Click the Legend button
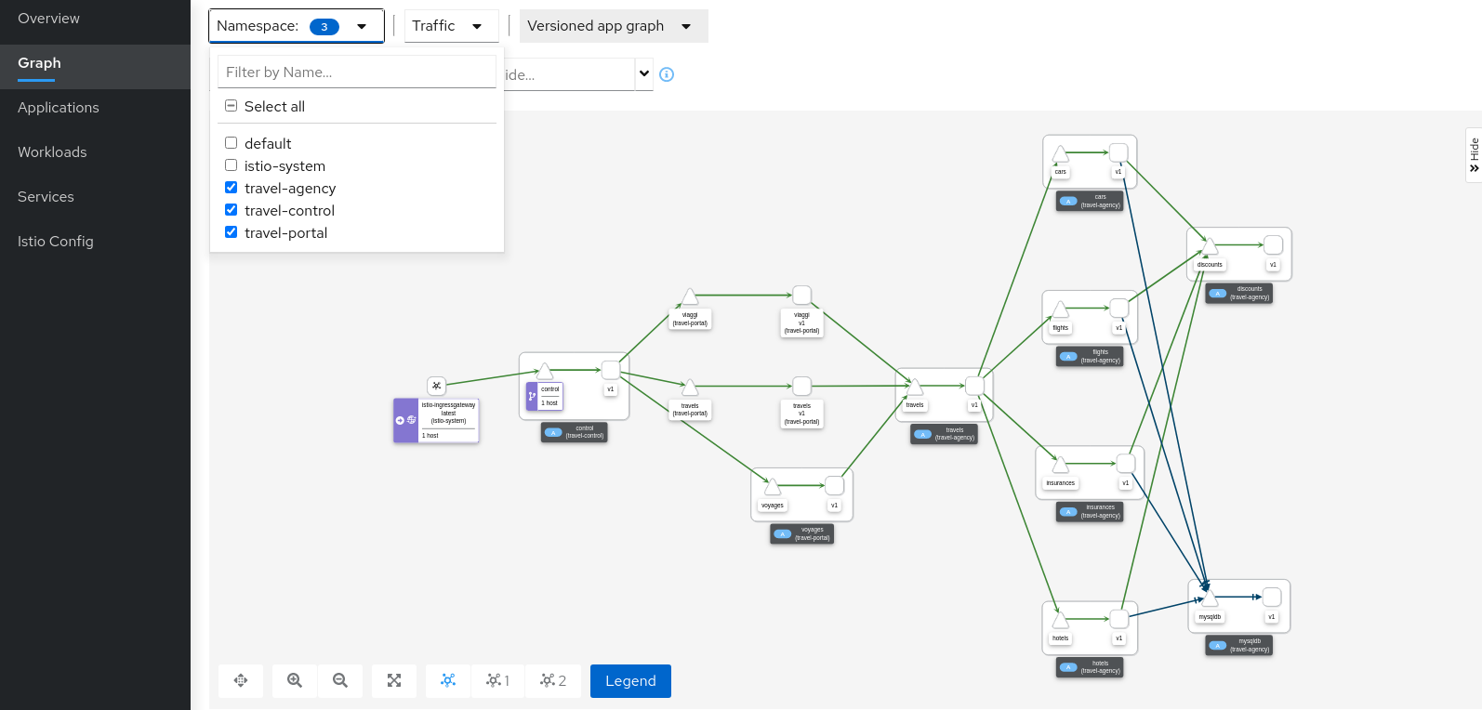The image size is (1482, 710). [x=630, y=680]
